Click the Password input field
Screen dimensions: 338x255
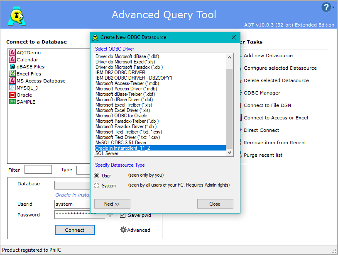click(73, 214)
